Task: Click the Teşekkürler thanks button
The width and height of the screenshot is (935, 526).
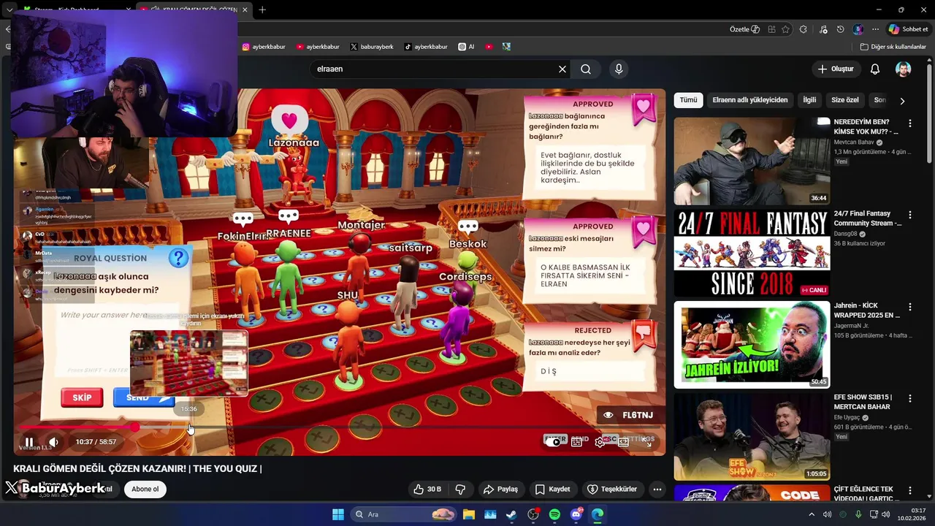Action: (x=612, y=489)
